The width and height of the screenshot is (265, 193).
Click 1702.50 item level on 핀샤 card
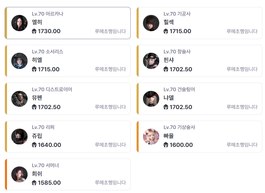181,69
